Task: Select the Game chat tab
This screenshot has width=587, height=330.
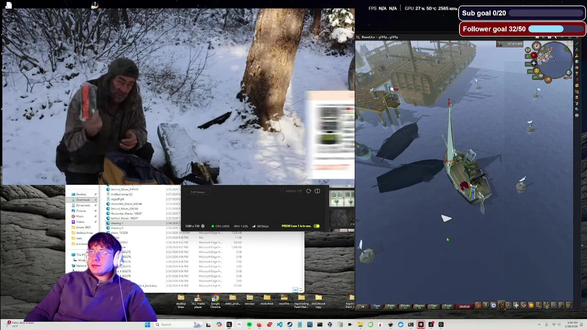Action: click(377, 307)
